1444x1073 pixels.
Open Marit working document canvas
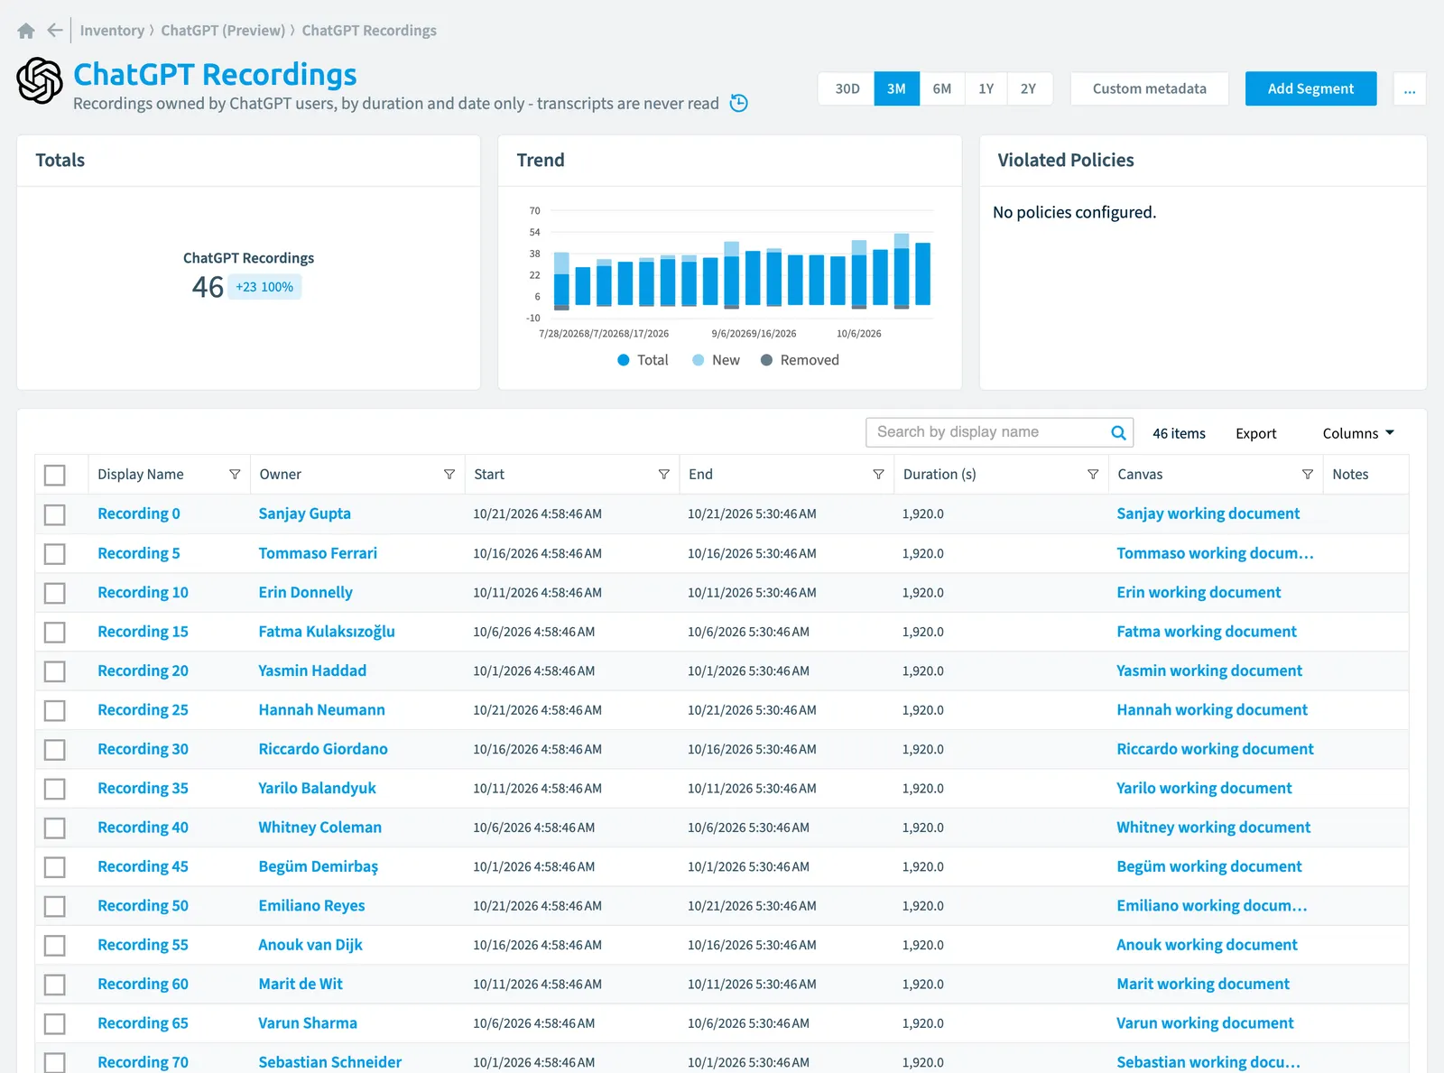[x=1202, y=984]
